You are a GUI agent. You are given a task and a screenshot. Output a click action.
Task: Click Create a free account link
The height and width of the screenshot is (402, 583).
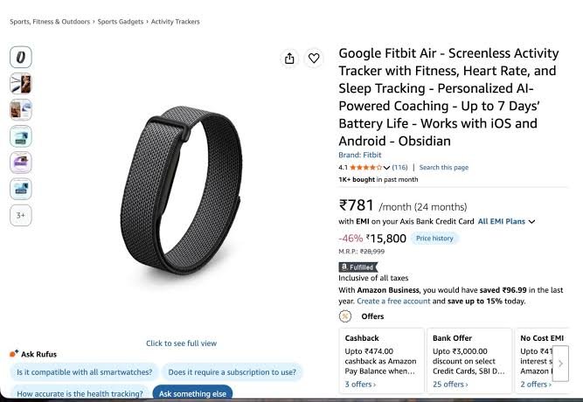click(393, 301)
